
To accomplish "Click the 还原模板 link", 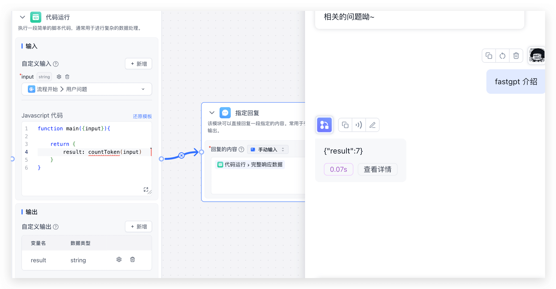I will (x=142, y=116).
